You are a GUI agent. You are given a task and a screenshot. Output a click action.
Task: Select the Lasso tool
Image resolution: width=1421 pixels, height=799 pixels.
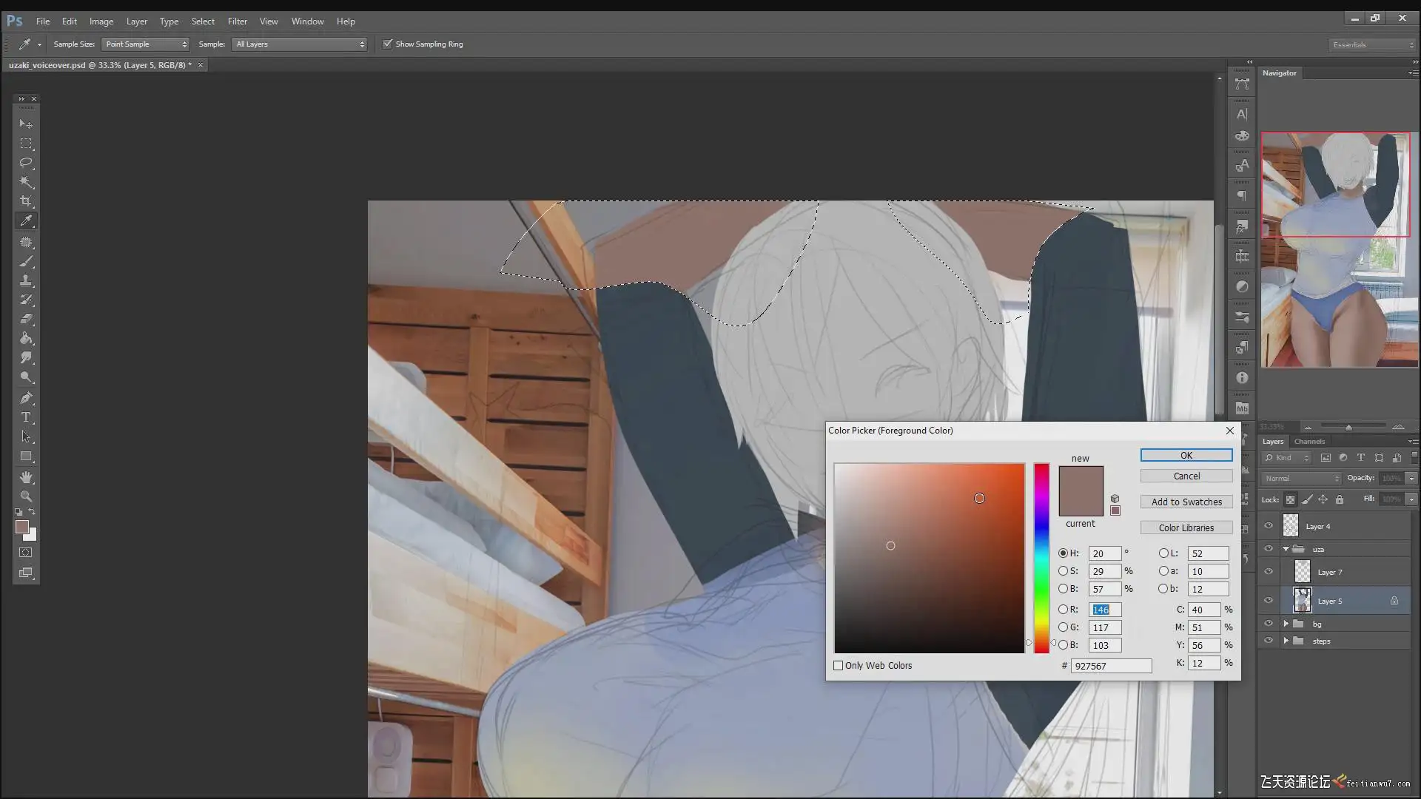coord(26,163)
